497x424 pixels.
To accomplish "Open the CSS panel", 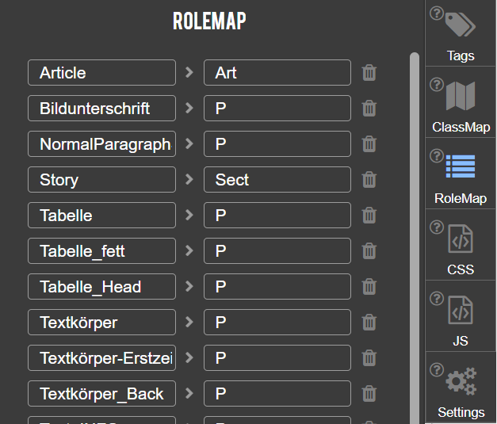I will pyautogui.click(x=461, y=248).
